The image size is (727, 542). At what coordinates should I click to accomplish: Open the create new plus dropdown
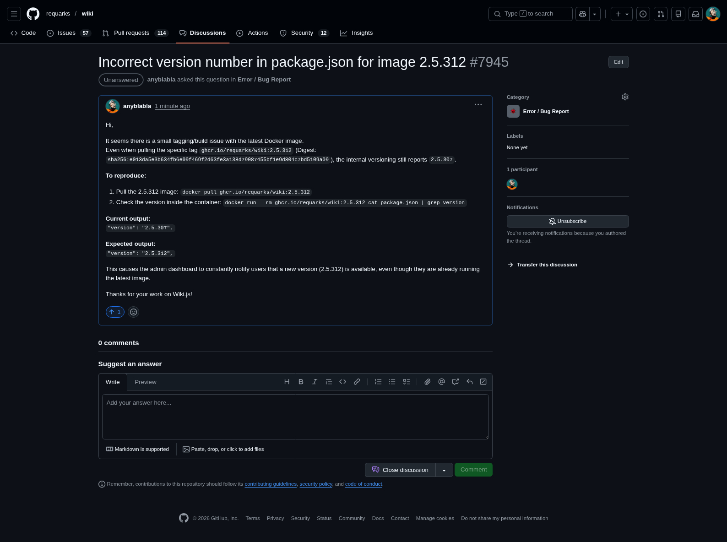click(x=621, y=14)
